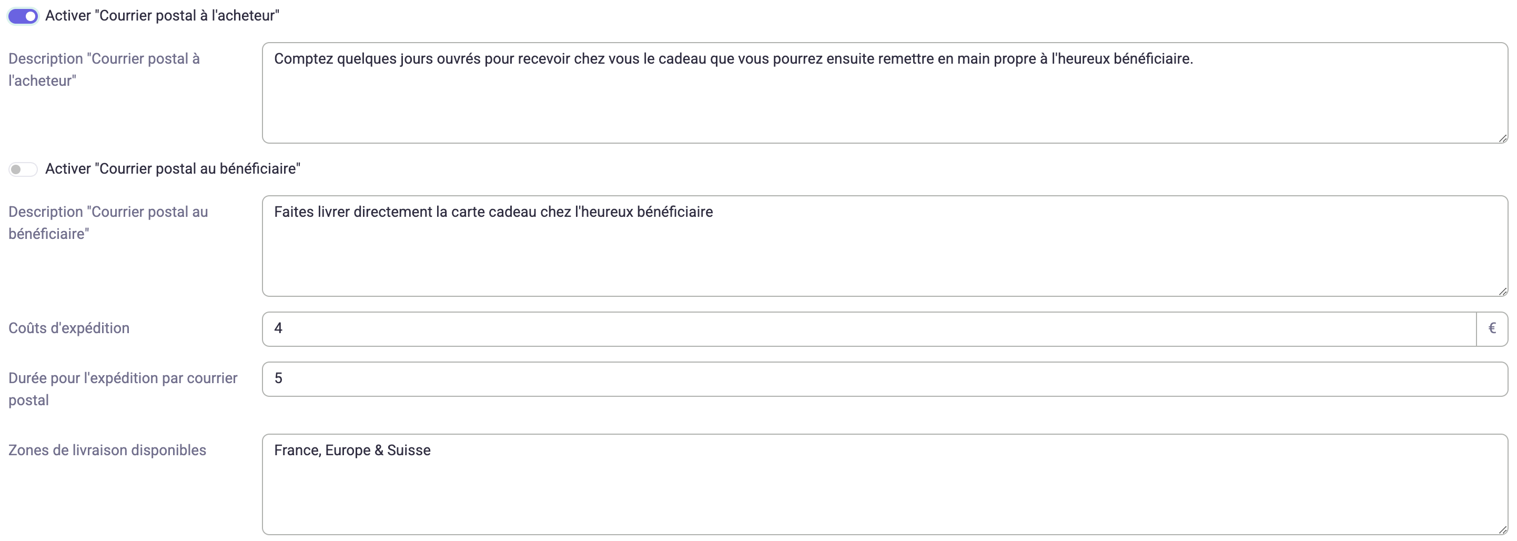Enable the "Courrier postal au bénéficiaire" toggle
Image resolution: width=1517 pixels, height=541 pixels.
23,169
